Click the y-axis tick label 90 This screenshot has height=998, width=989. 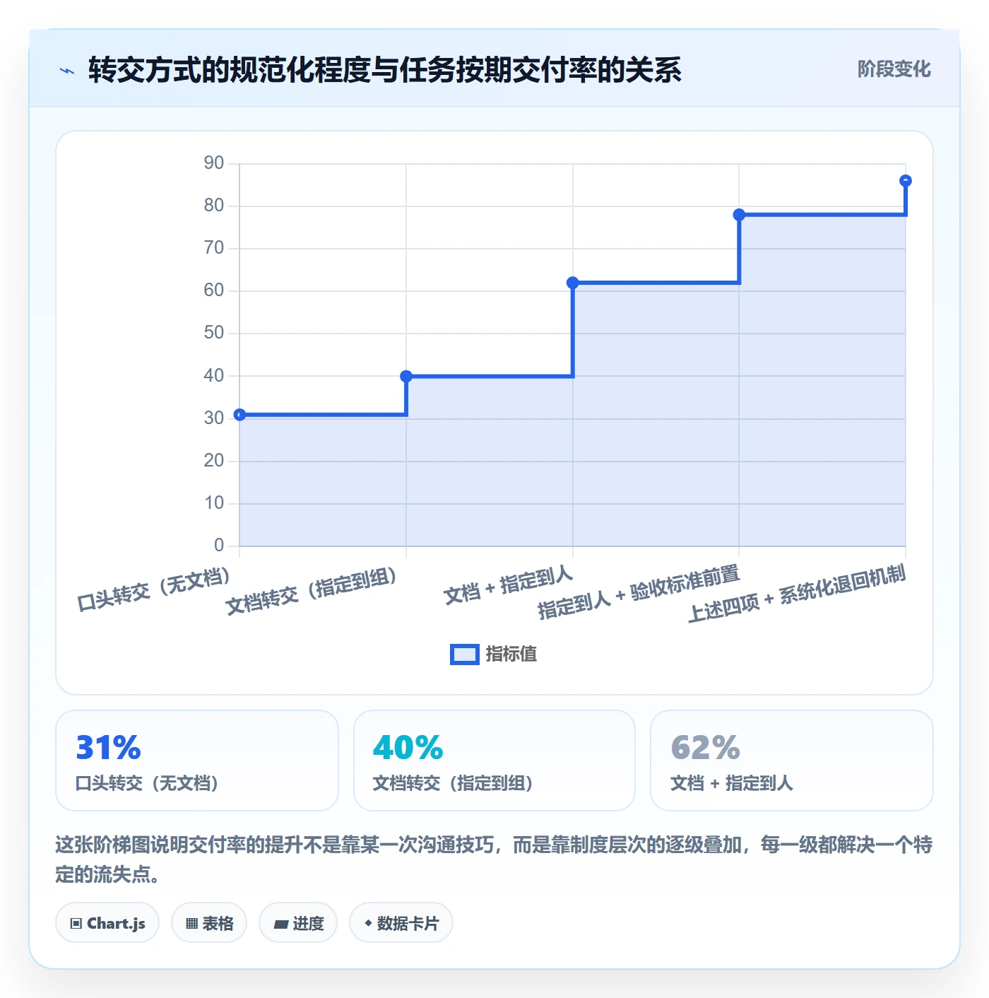[x=213, y=163]
